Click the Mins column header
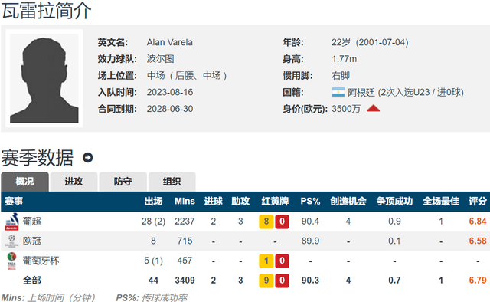 point(185,202)
